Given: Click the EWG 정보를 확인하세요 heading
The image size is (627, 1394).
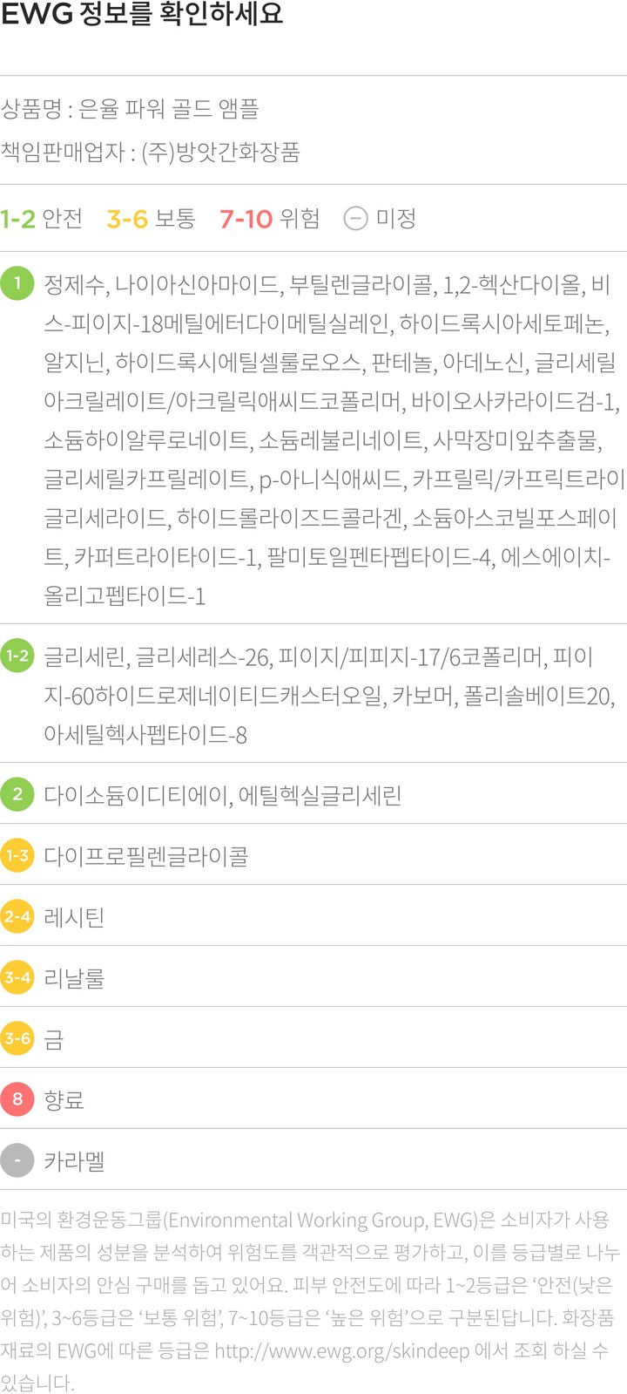Looking at the screenshot, I should tap(142, 15).
